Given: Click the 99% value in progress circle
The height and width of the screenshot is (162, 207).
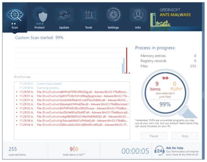Looking at the screenshot, I should coord(165,105).
